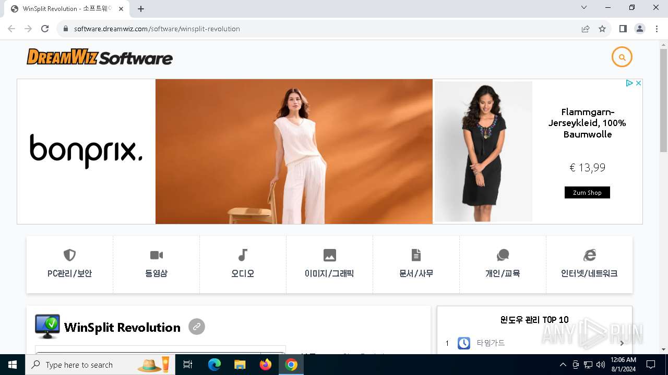The width and height of the screenshot is (668, 375).
Task: Open the Chrome profile icon
Action: point(640,29)
